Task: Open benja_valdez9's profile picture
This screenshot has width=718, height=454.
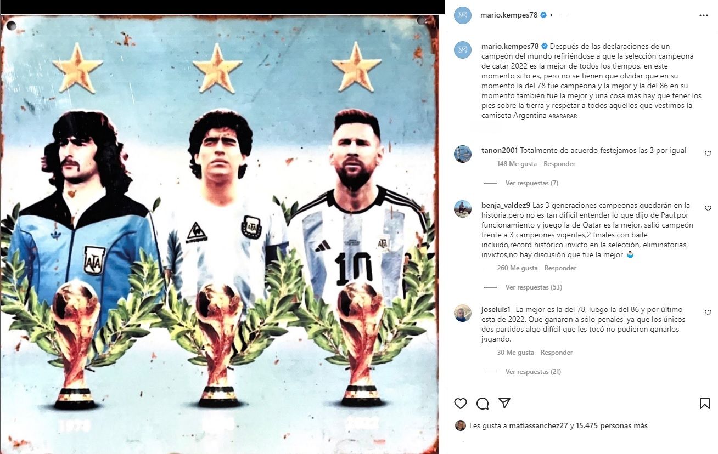Action: [x=463, y=209]
